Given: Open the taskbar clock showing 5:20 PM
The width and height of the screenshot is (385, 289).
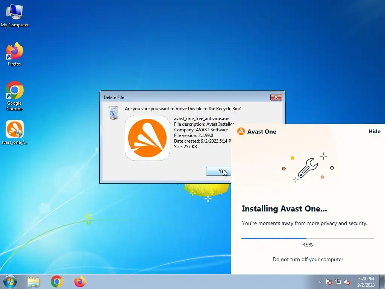Looking at the screenshot, I should pos(366,282).
